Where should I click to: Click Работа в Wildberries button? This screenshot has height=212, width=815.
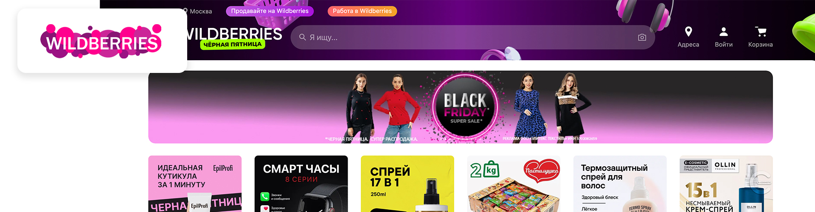362,11
